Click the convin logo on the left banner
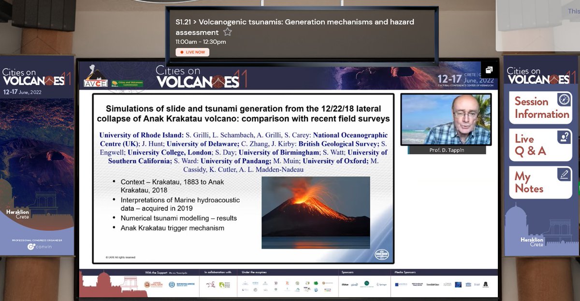 pyautogui.click(x=40, y=246)
